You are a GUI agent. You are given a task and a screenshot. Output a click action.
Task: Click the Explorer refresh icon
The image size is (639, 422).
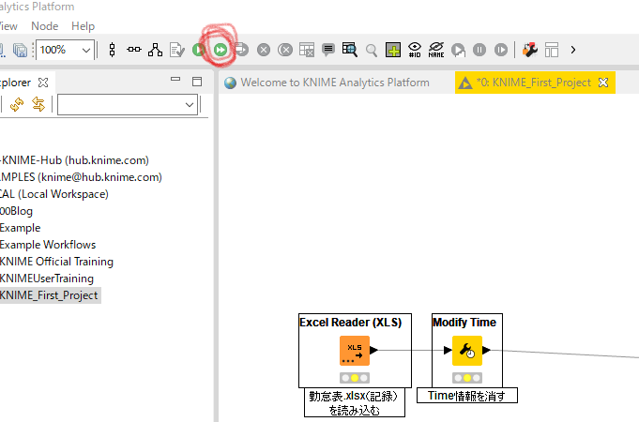tap(17, 105)
